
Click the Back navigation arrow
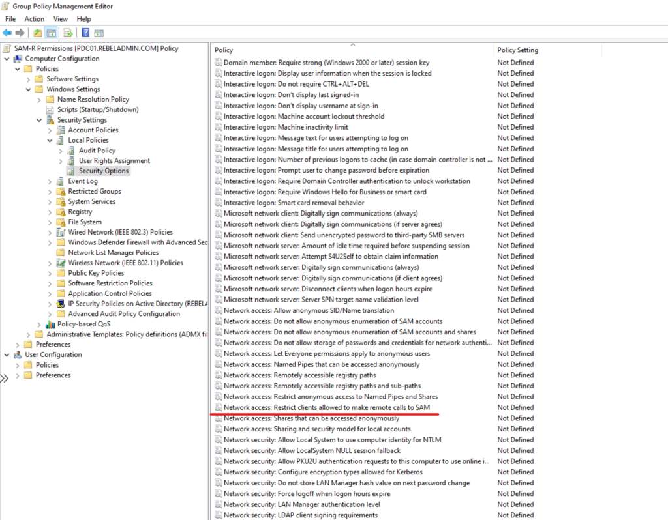point(6,32)
